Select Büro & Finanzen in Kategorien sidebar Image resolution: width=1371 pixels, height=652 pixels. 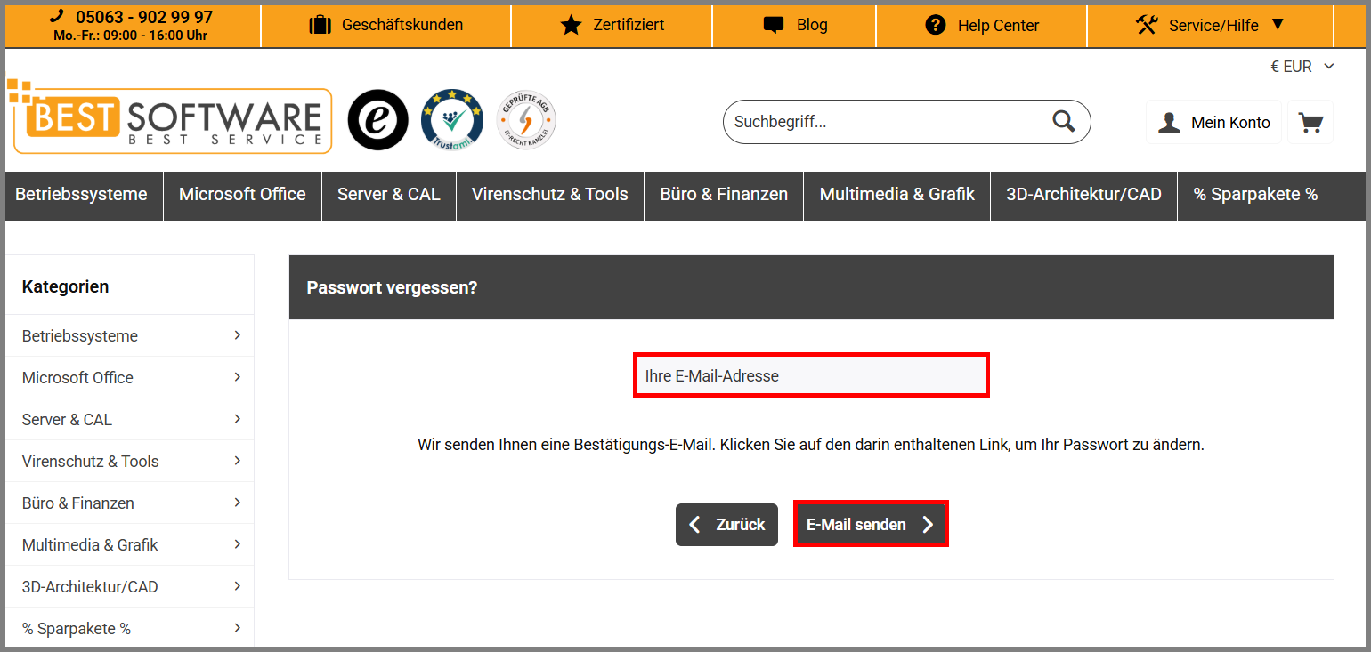pos(129,503)
